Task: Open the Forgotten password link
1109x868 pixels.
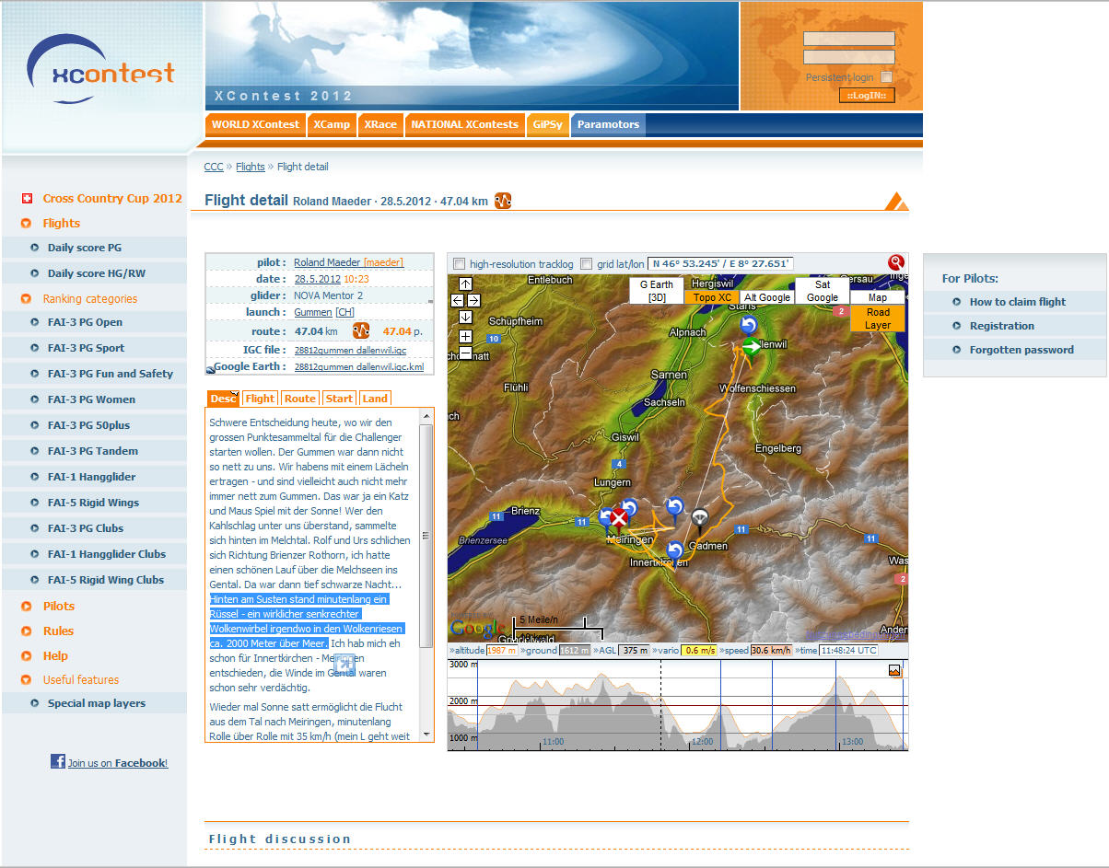Action: tap(1021, 350)
